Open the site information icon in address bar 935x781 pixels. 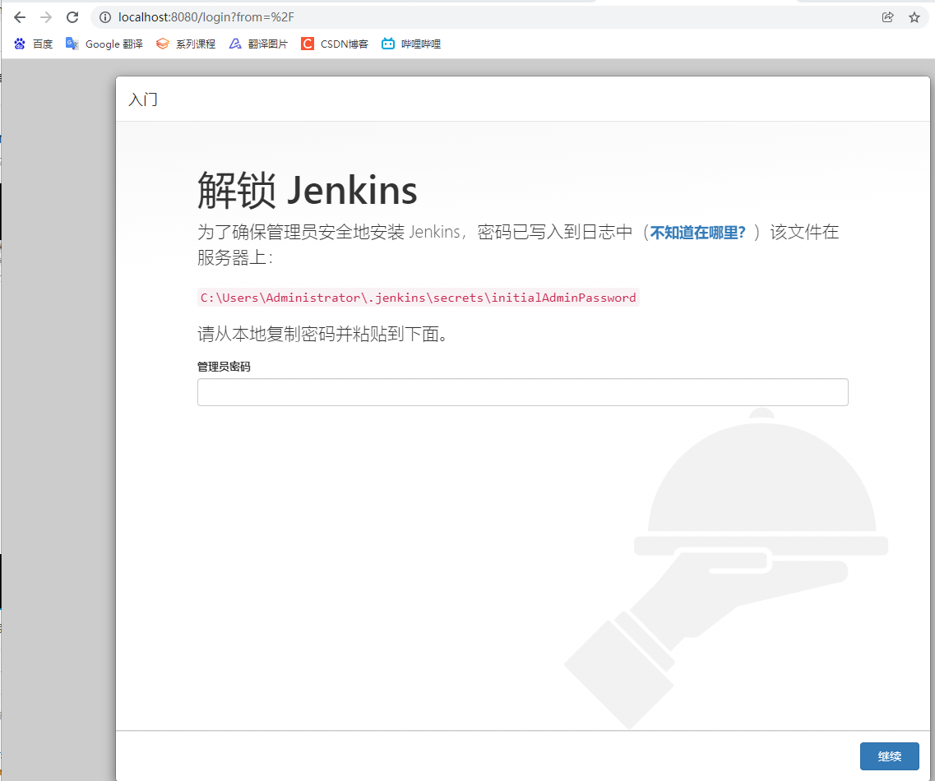[x=105, y=17]
